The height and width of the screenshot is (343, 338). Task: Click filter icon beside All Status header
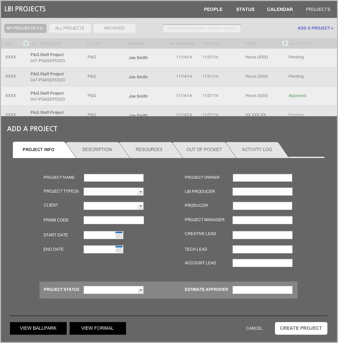pos(285,43)
